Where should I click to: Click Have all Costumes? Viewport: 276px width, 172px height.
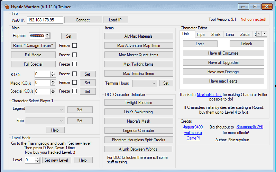click(x=223, y=53)
